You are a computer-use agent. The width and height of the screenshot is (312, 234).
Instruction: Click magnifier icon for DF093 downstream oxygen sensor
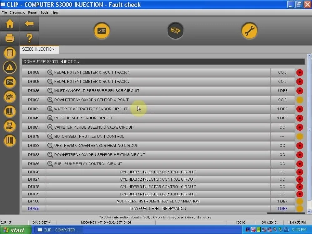pyautogui.click(x=50, y=100)
